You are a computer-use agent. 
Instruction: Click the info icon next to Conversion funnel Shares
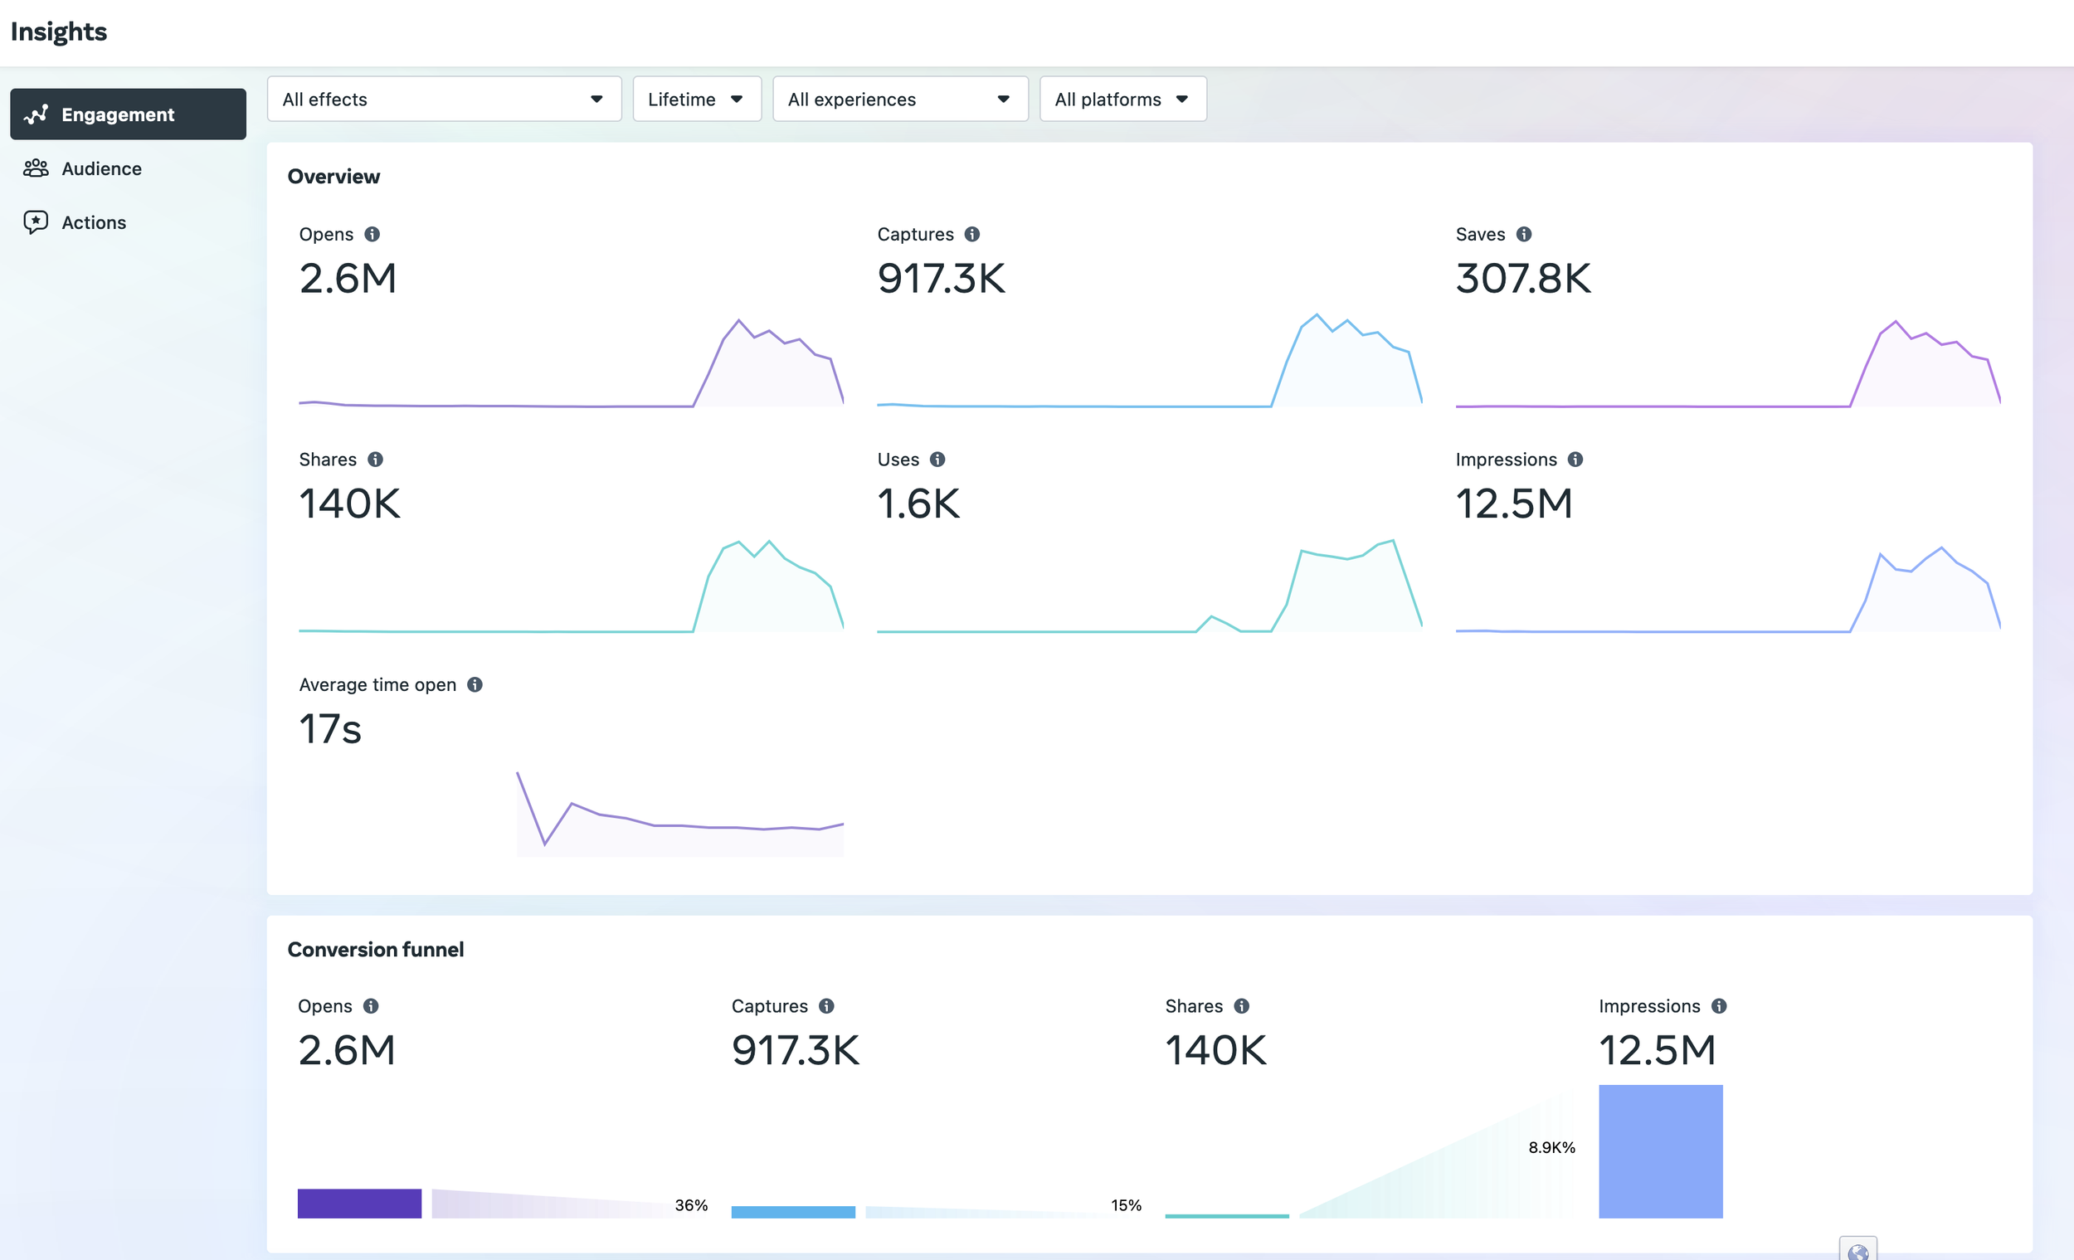tap(1242, 1007)
